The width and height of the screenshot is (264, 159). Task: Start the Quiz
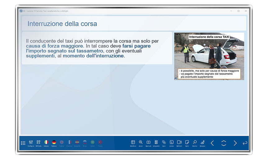pos(164,143)
